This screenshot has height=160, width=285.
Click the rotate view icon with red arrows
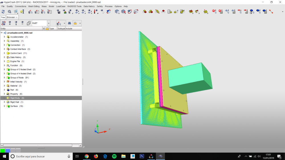[x=130, y=12]
